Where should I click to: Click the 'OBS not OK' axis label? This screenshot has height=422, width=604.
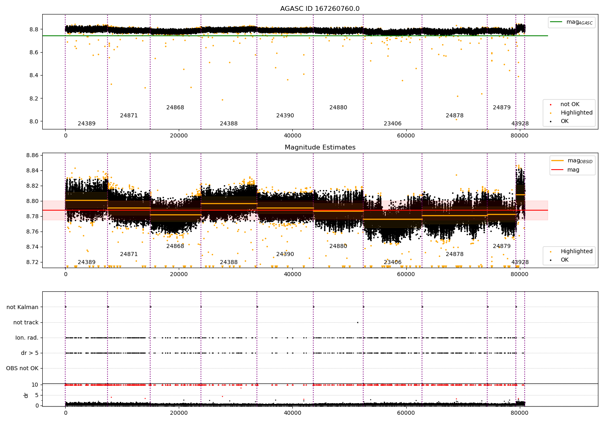[23, 369]
